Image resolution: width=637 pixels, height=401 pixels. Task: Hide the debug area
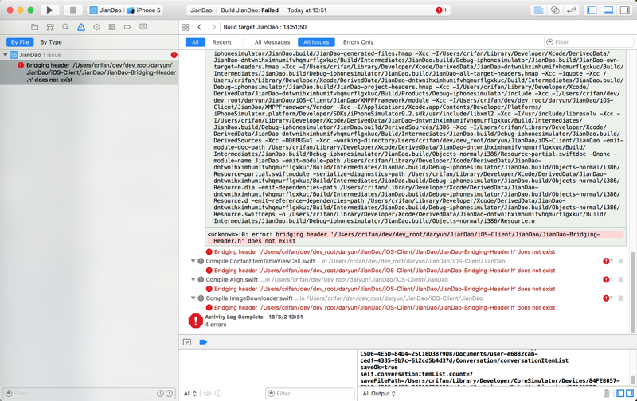pyautogui.click(x=187, y=342)
